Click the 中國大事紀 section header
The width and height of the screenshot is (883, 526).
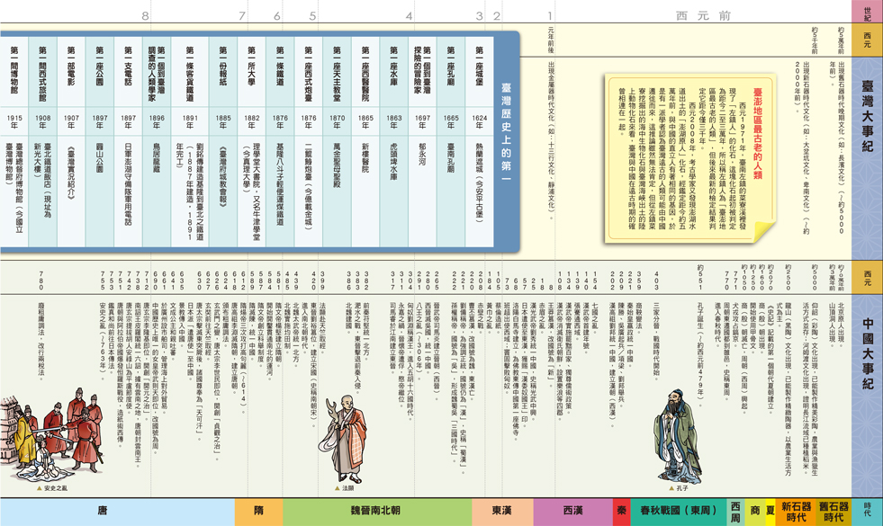click(867, 352)
